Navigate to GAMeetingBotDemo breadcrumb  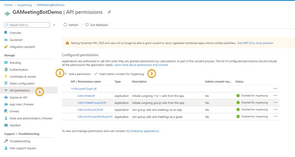(50, 5)
